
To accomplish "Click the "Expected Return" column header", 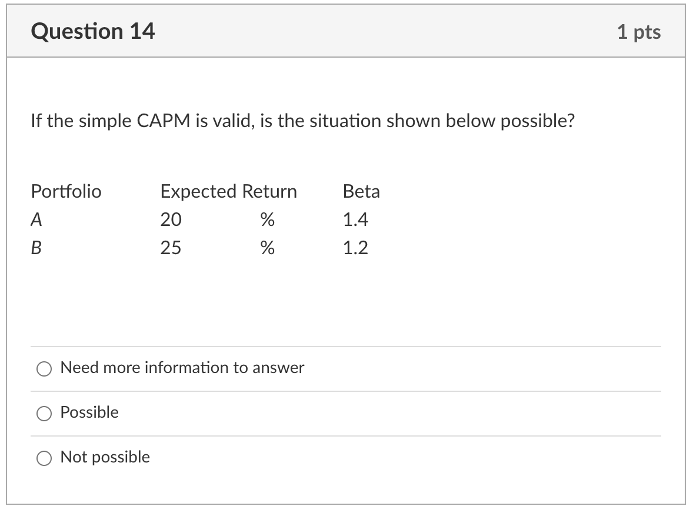I will [228, 191].
